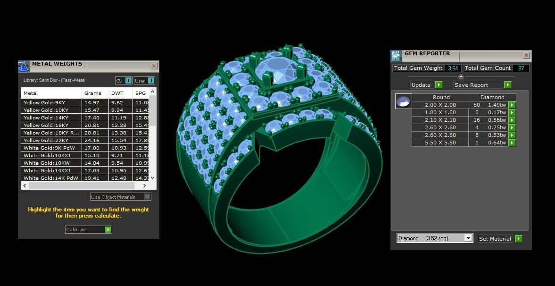Click the 5.50 X 5.50 gem size cell
This screenshot has height=286, width=555.
tap(440, 143)
